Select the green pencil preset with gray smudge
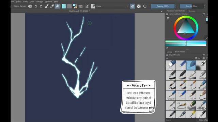 point(191,105)
